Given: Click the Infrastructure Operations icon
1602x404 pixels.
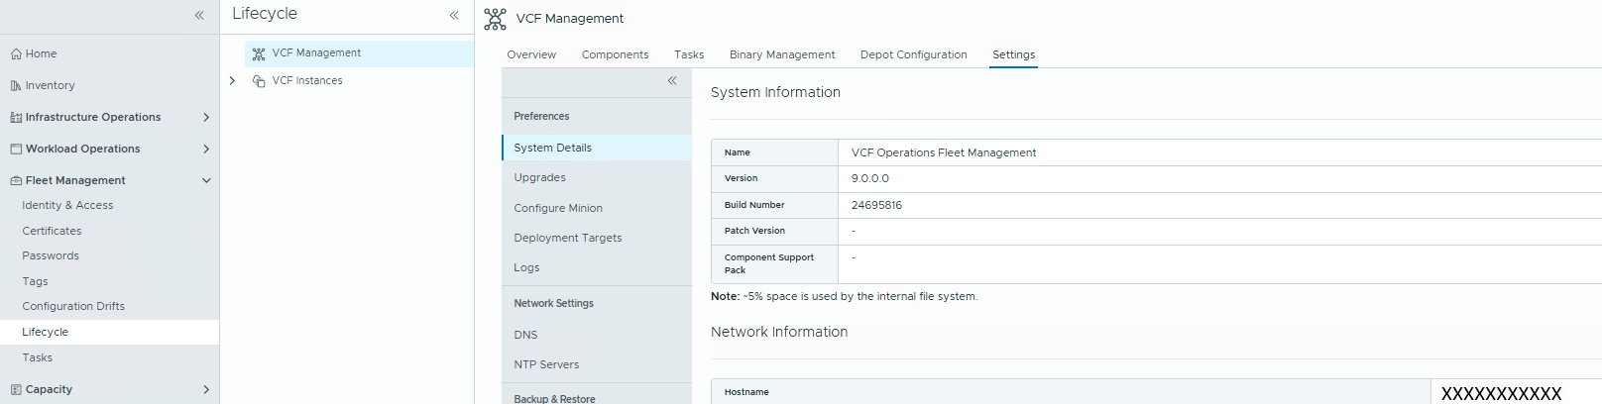Looking at the screenshot, I should [16, 118].
